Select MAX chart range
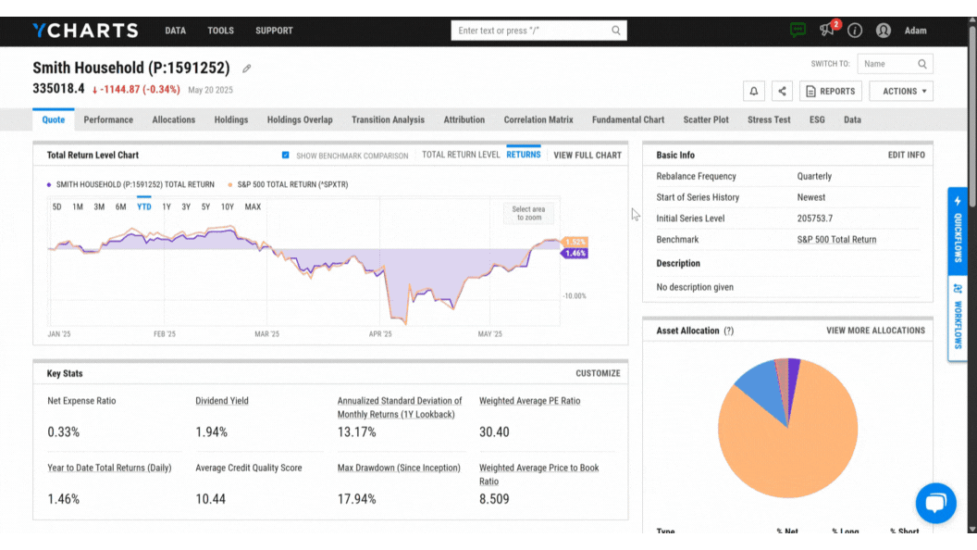977x550 pixels. click(253, 207)
